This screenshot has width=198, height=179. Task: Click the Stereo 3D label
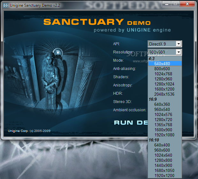(122, 102)
